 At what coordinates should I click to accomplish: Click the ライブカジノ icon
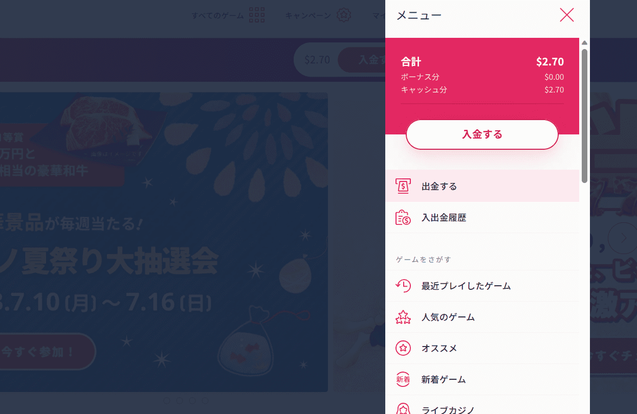click(x=403, y=409)
